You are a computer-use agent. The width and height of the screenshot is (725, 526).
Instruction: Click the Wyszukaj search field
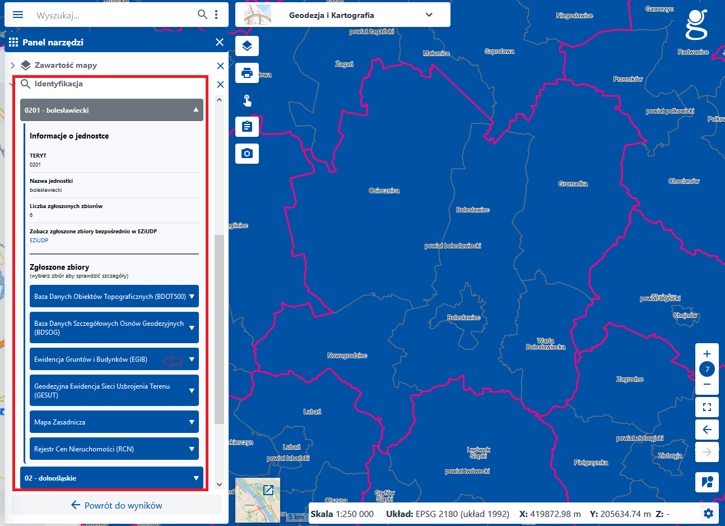[112, 15]
